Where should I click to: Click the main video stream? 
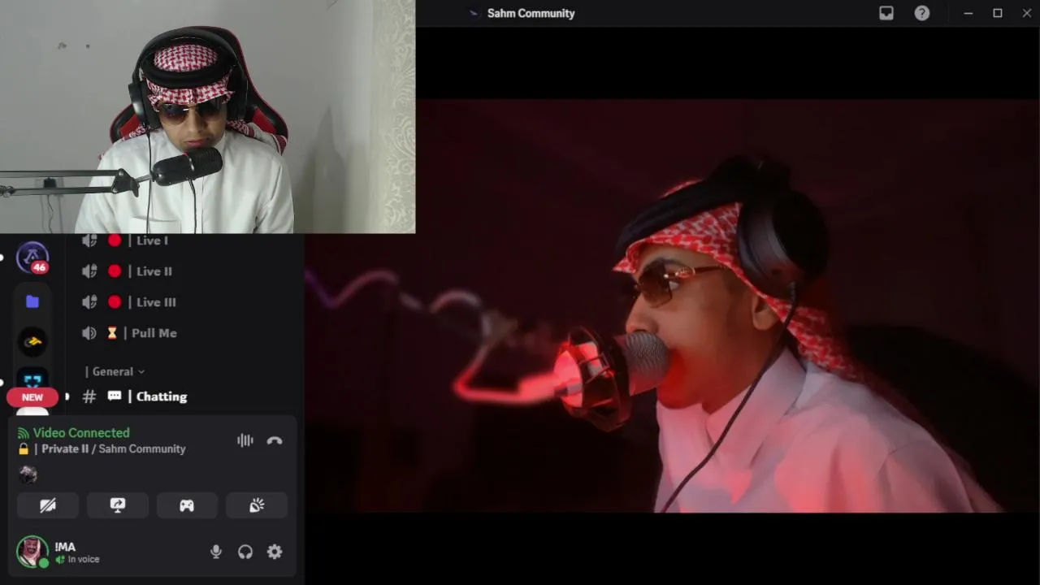[x=673, y=305]
